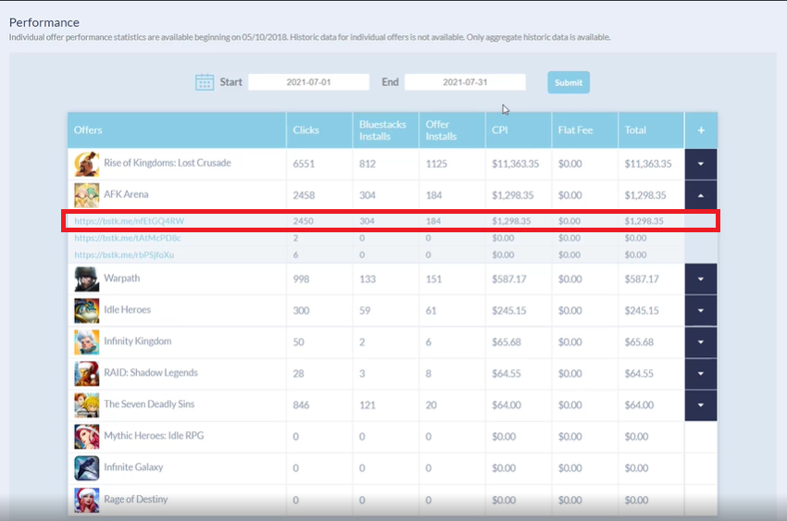Image resolution: width=787 pixels, height=521 pixels.
Task: Click the 6551 clicks value
Action: pos(304,164)
